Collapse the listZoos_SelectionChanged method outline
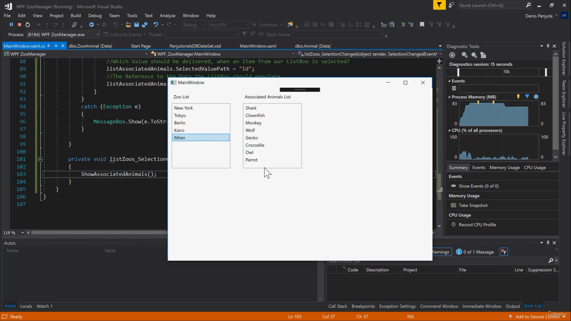This screenshot has height=321, width=571. pyautogui.click(x=40, y=159)
